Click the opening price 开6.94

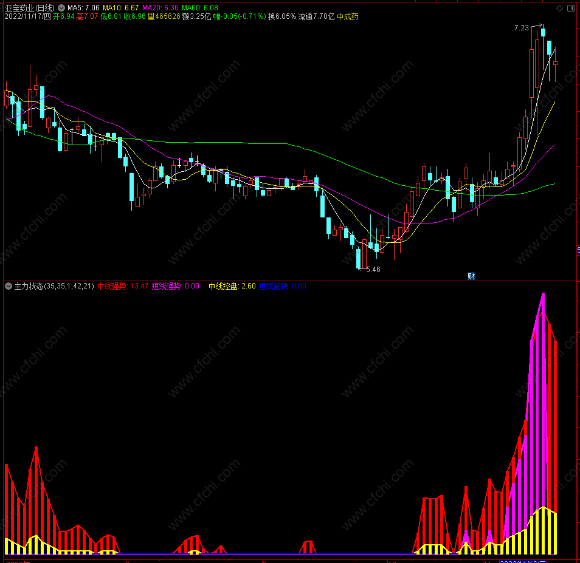pyautogui.click(x=64, y=16)
